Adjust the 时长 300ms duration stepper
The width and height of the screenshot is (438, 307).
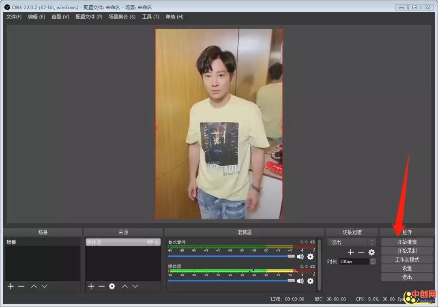pos(373,262)
